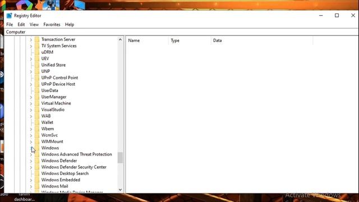
Task: Click the Wallet folder icon
Action: [x=37, y=122]
